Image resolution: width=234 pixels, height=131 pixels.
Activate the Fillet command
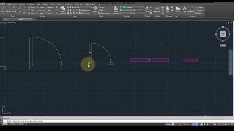tap(49, 10)
